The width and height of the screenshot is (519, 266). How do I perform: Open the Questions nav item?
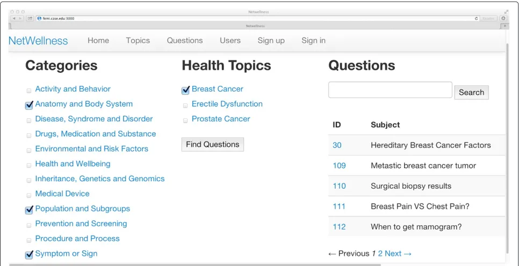(185, 40)
